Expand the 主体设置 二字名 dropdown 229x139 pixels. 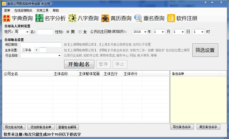37,50
